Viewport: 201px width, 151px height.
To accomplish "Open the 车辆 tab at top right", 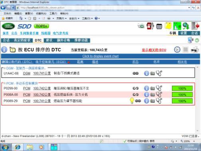I will (173, 33).
